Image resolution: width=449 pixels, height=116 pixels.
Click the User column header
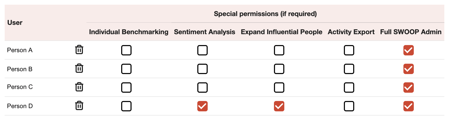(x=15, y=23)
